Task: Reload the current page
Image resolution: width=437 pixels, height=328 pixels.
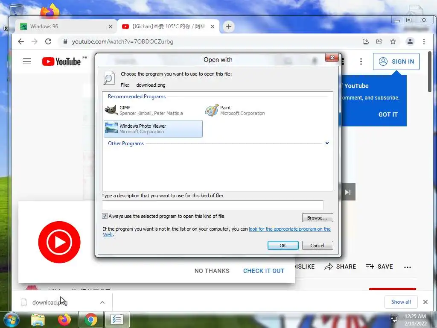Action: pos(48,41)
